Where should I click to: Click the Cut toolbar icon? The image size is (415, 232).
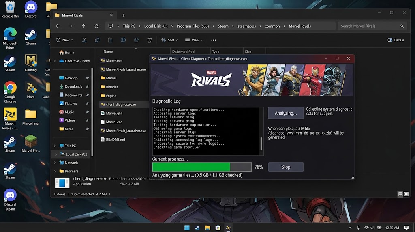(x=84, y=40)
